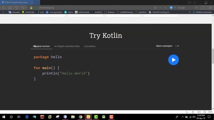Click the search magnifier icon
This screenshot has width=214, height=120.
[x=197, y=8]
